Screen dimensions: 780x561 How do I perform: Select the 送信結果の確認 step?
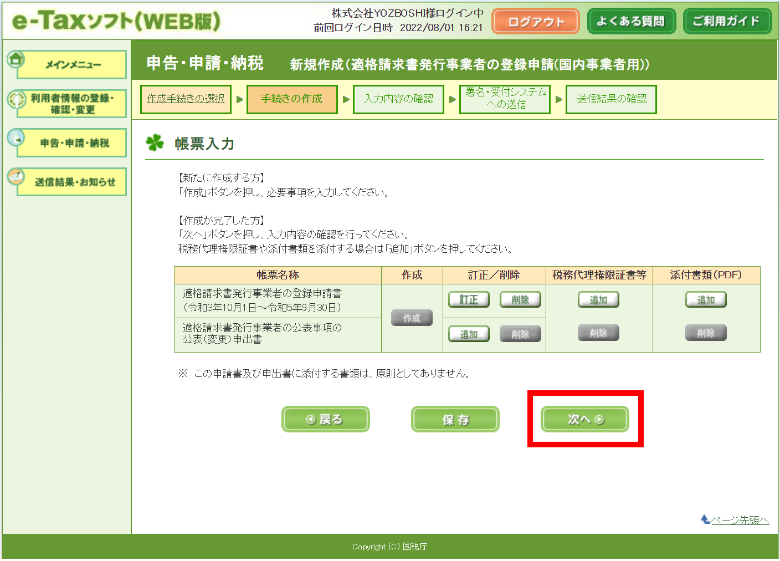(x=611, y=99)
